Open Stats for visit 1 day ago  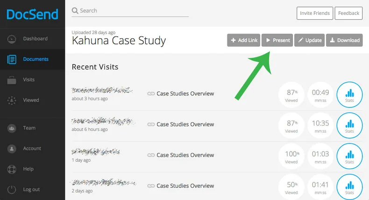coord(349,156)
